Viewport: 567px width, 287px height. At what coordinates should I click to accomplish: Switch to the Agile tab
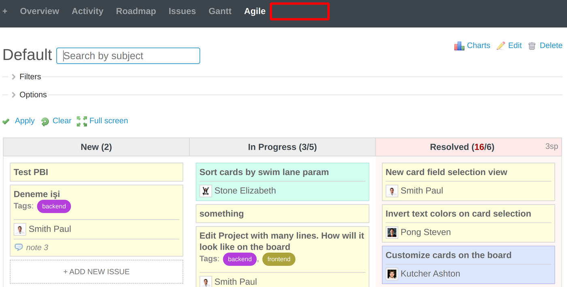254,11
